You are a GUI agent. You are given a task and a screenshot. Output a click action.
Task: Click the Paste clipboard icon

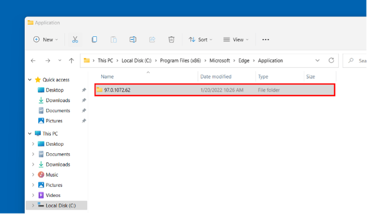coord(113,40)
